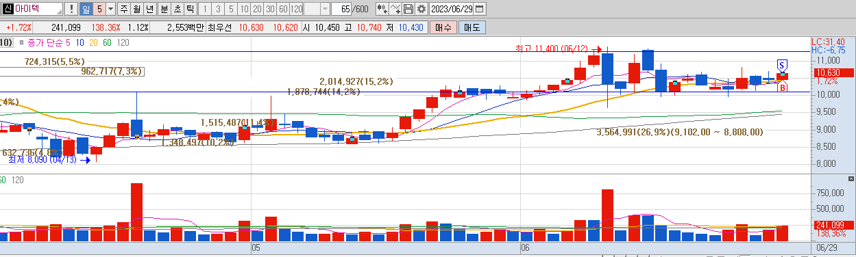The height and width of the screenshot is (257, 856).
Task: Select the 1 interval button
Action: click(206, 9)
